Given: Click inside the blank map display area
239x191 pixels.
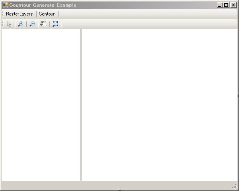Looking at the screenshot, I should point(159,104).
